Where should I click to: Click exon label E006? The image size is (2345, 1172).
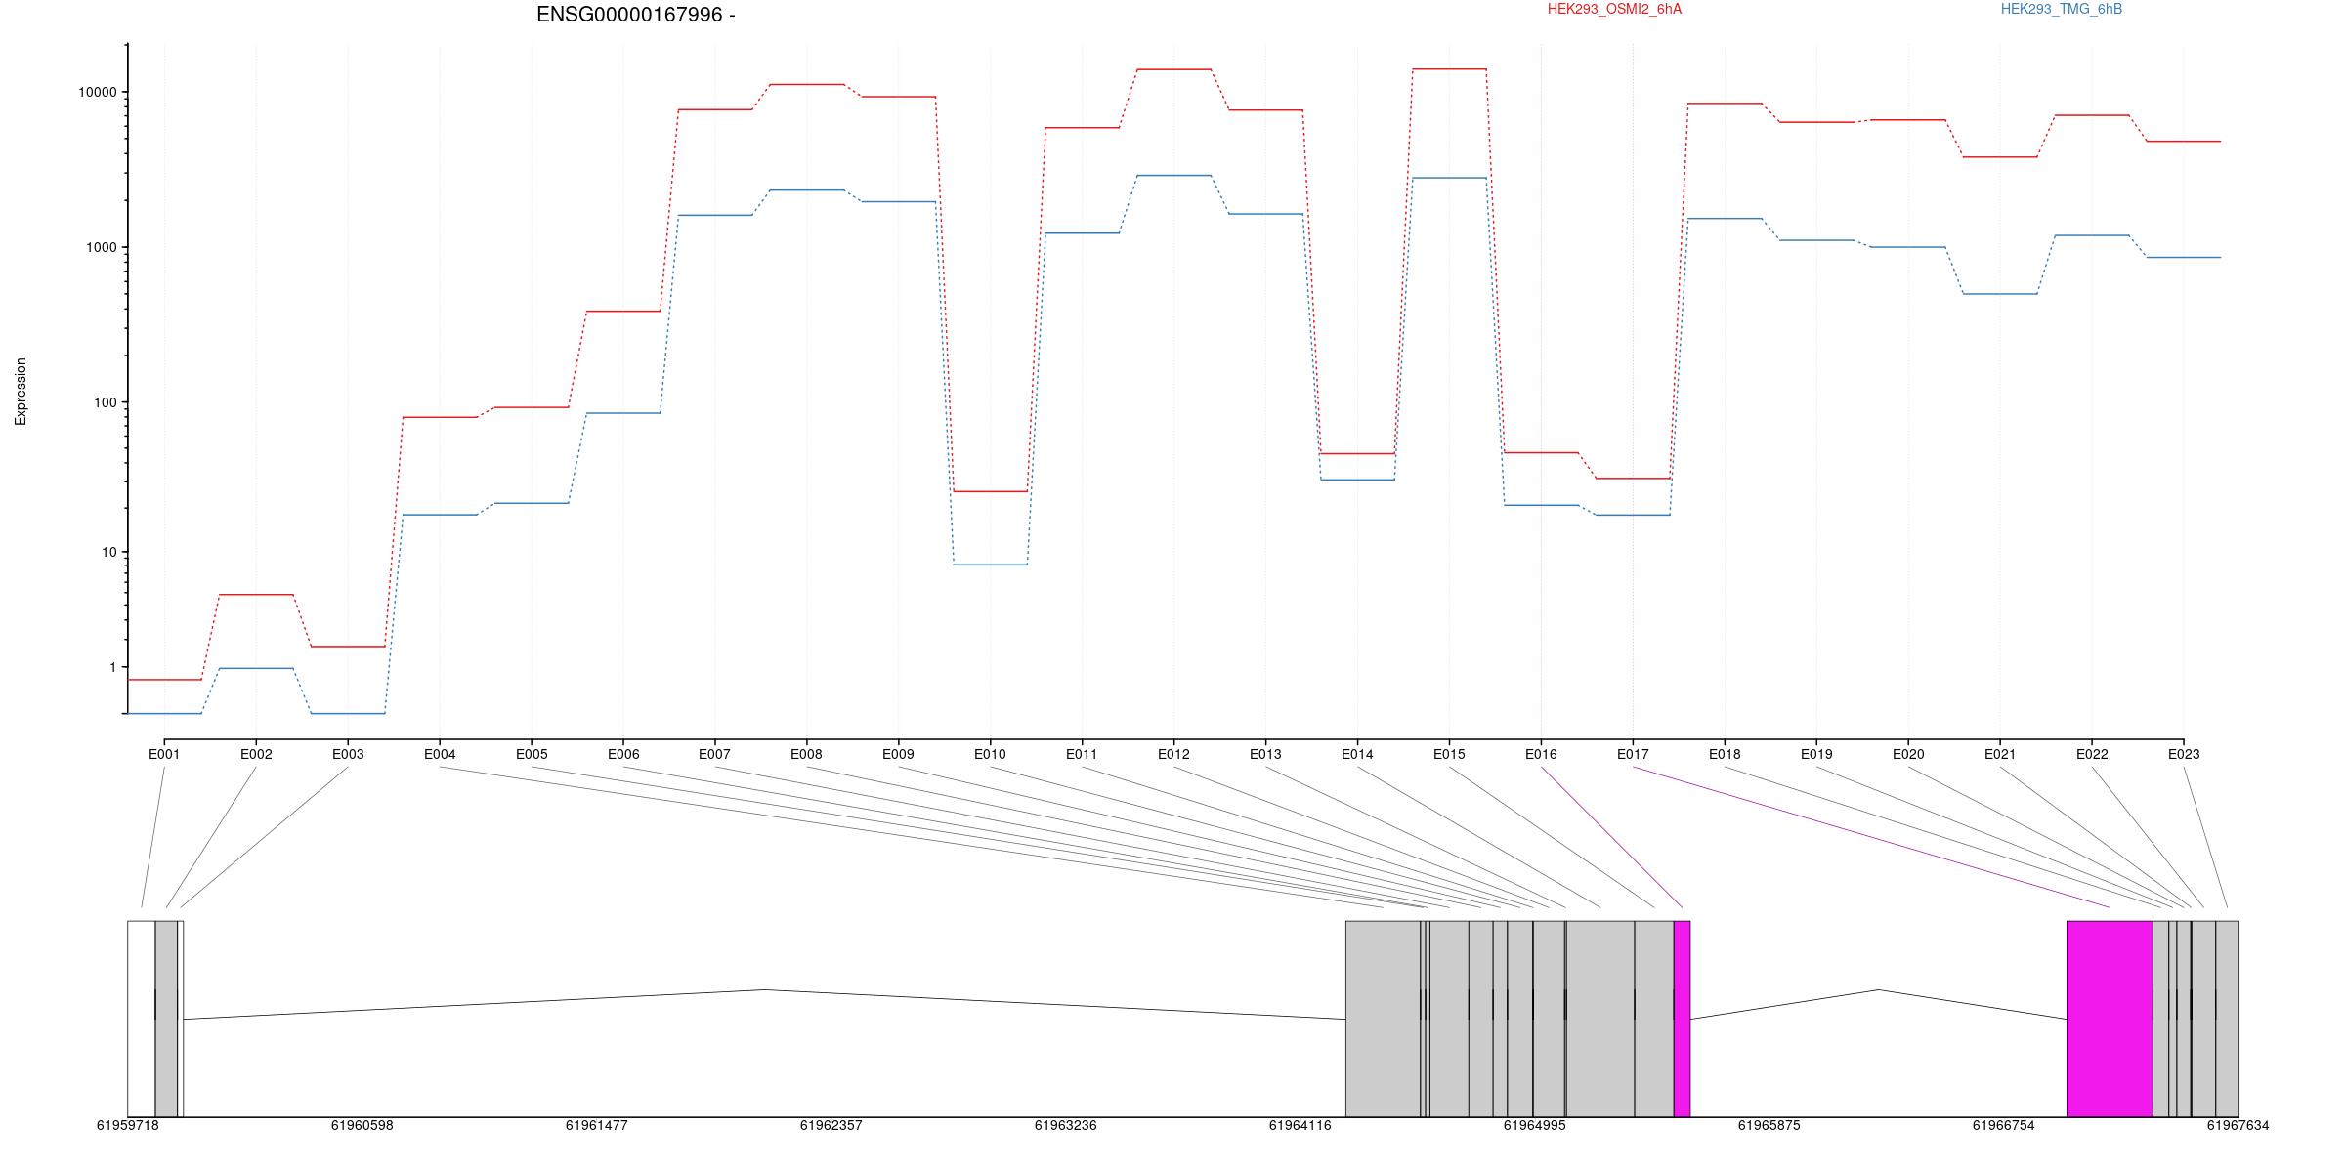[x=623, y=754]
